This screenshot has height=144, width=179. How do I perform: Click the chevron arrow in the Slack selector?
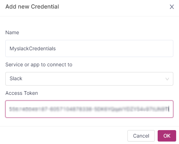click(167, 79)
